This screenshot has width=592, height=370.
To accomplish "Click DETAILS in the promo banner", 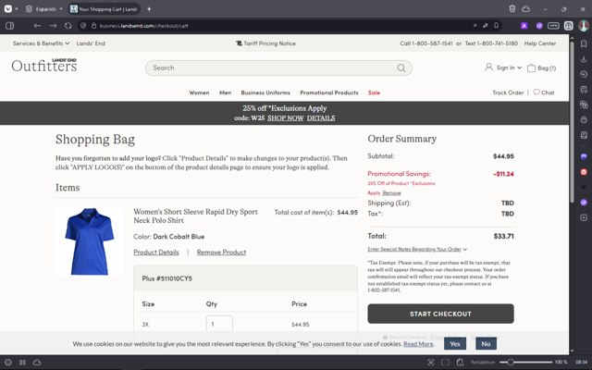I will 321,117.
